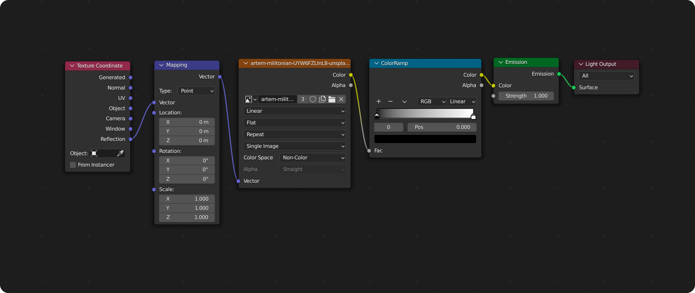This screenshot has width=695, height=293.
Task: Open a new image file via the folder icon
Action: [x=332, y=99]
